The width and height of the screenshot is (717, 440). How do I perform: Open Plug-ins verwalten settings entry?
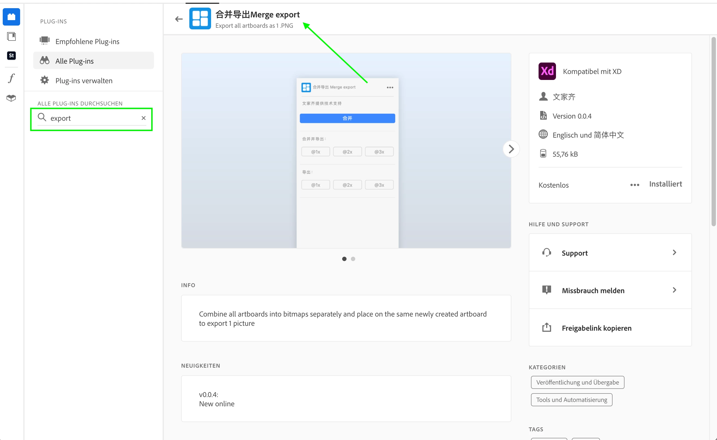coord(84,80)
